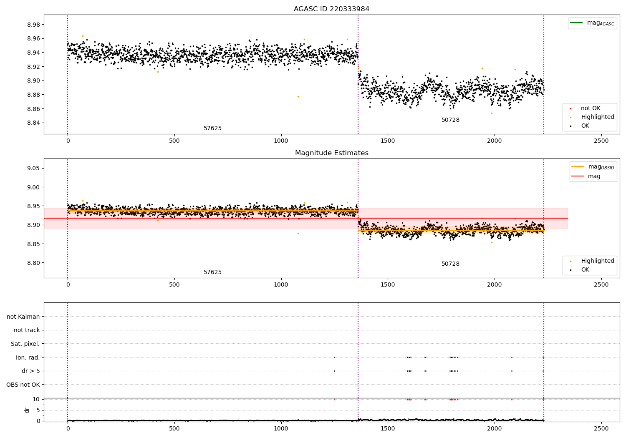Click x-tick "1500" under Magnitude Estimates plot

coord(388,285)
